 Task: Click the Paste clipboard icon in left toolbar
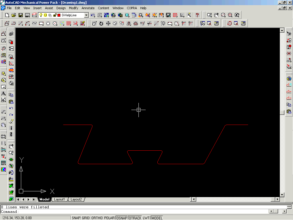pyautogui.click(x=11, y=102)
